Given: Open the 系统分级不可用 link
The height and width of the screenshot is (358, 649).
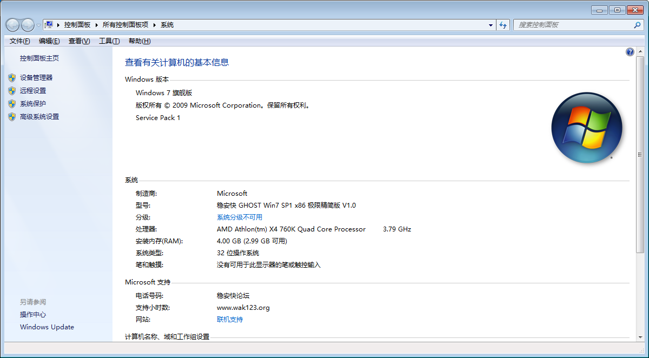Looking at the screenshot, I should [x=239, y=217].
